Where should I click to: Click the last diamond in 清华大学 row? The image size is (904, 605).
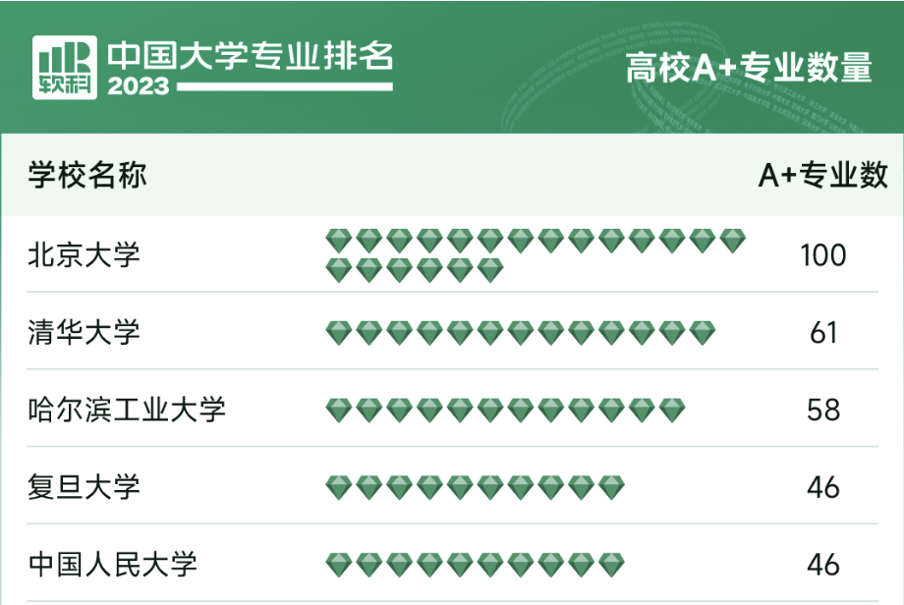point(703,333)
